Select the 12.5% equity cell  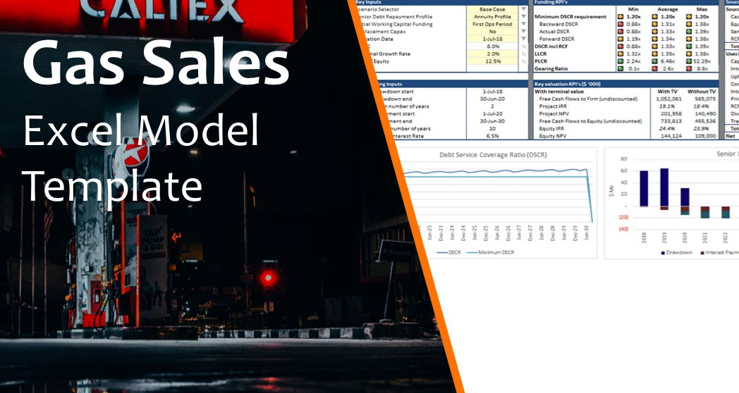[x=492, y=61]
